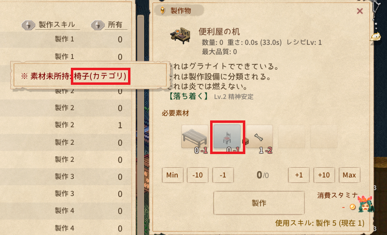This screenshot has height=235, width=387.
Task: Click the table material ingredient icon
Action: 195,137
